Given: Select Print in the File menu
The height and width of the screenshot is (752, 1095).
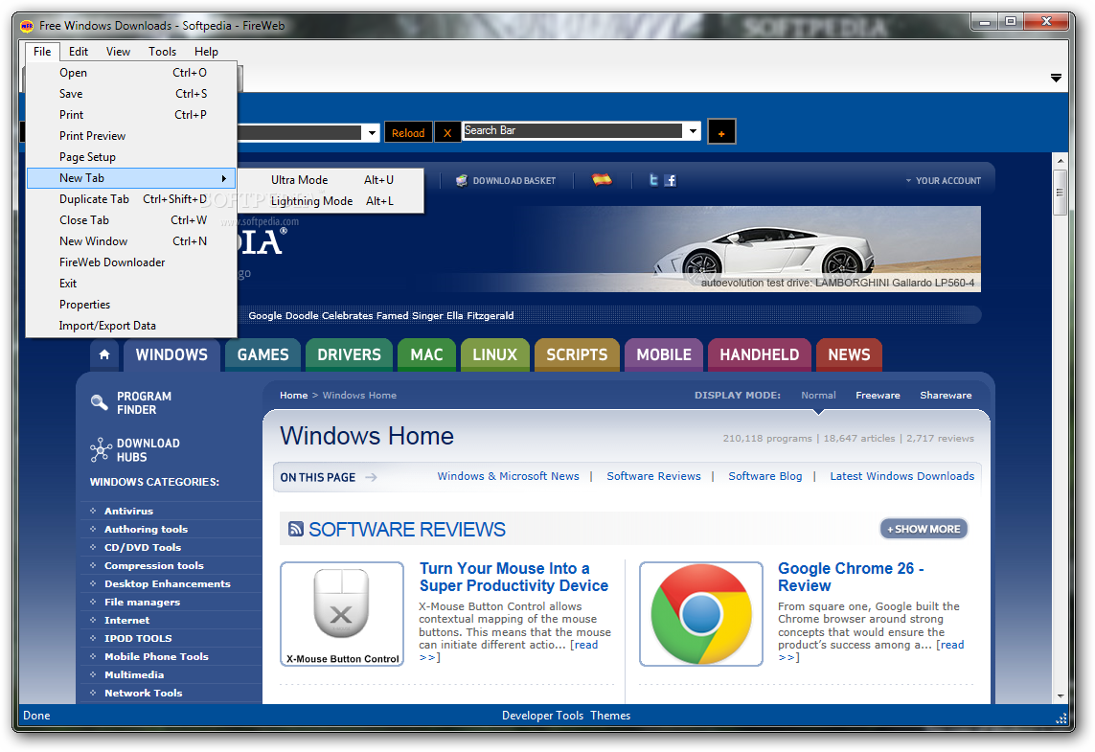Looking at the screenshot, I should pyautogui.click(x=131, y=115).
